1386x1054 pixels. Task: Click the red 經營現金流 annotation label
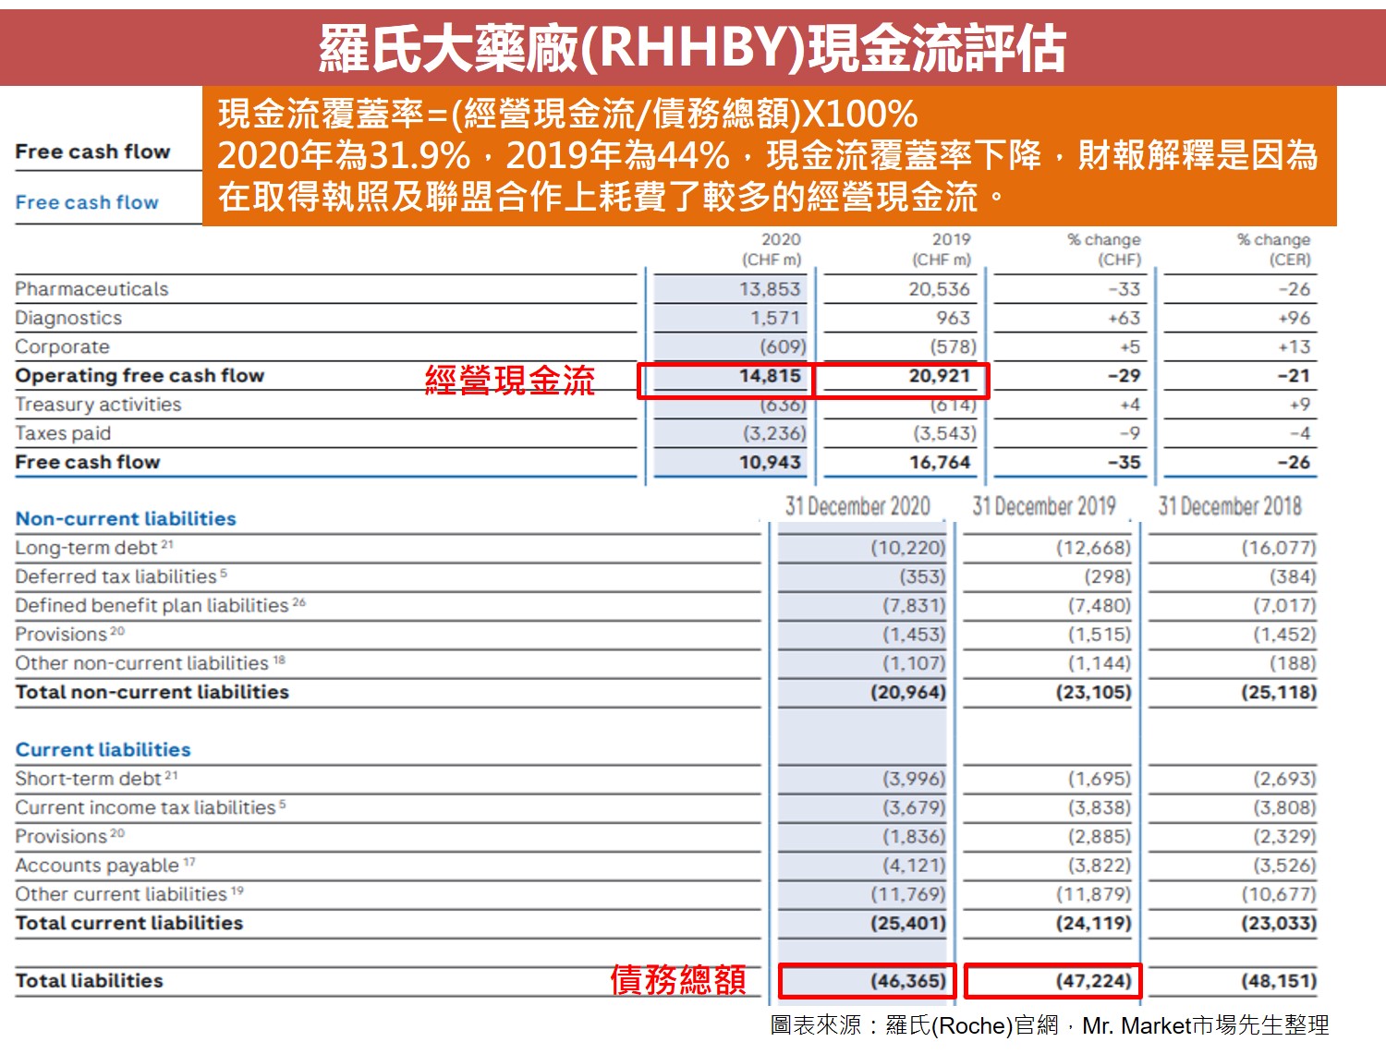point(510,380)
